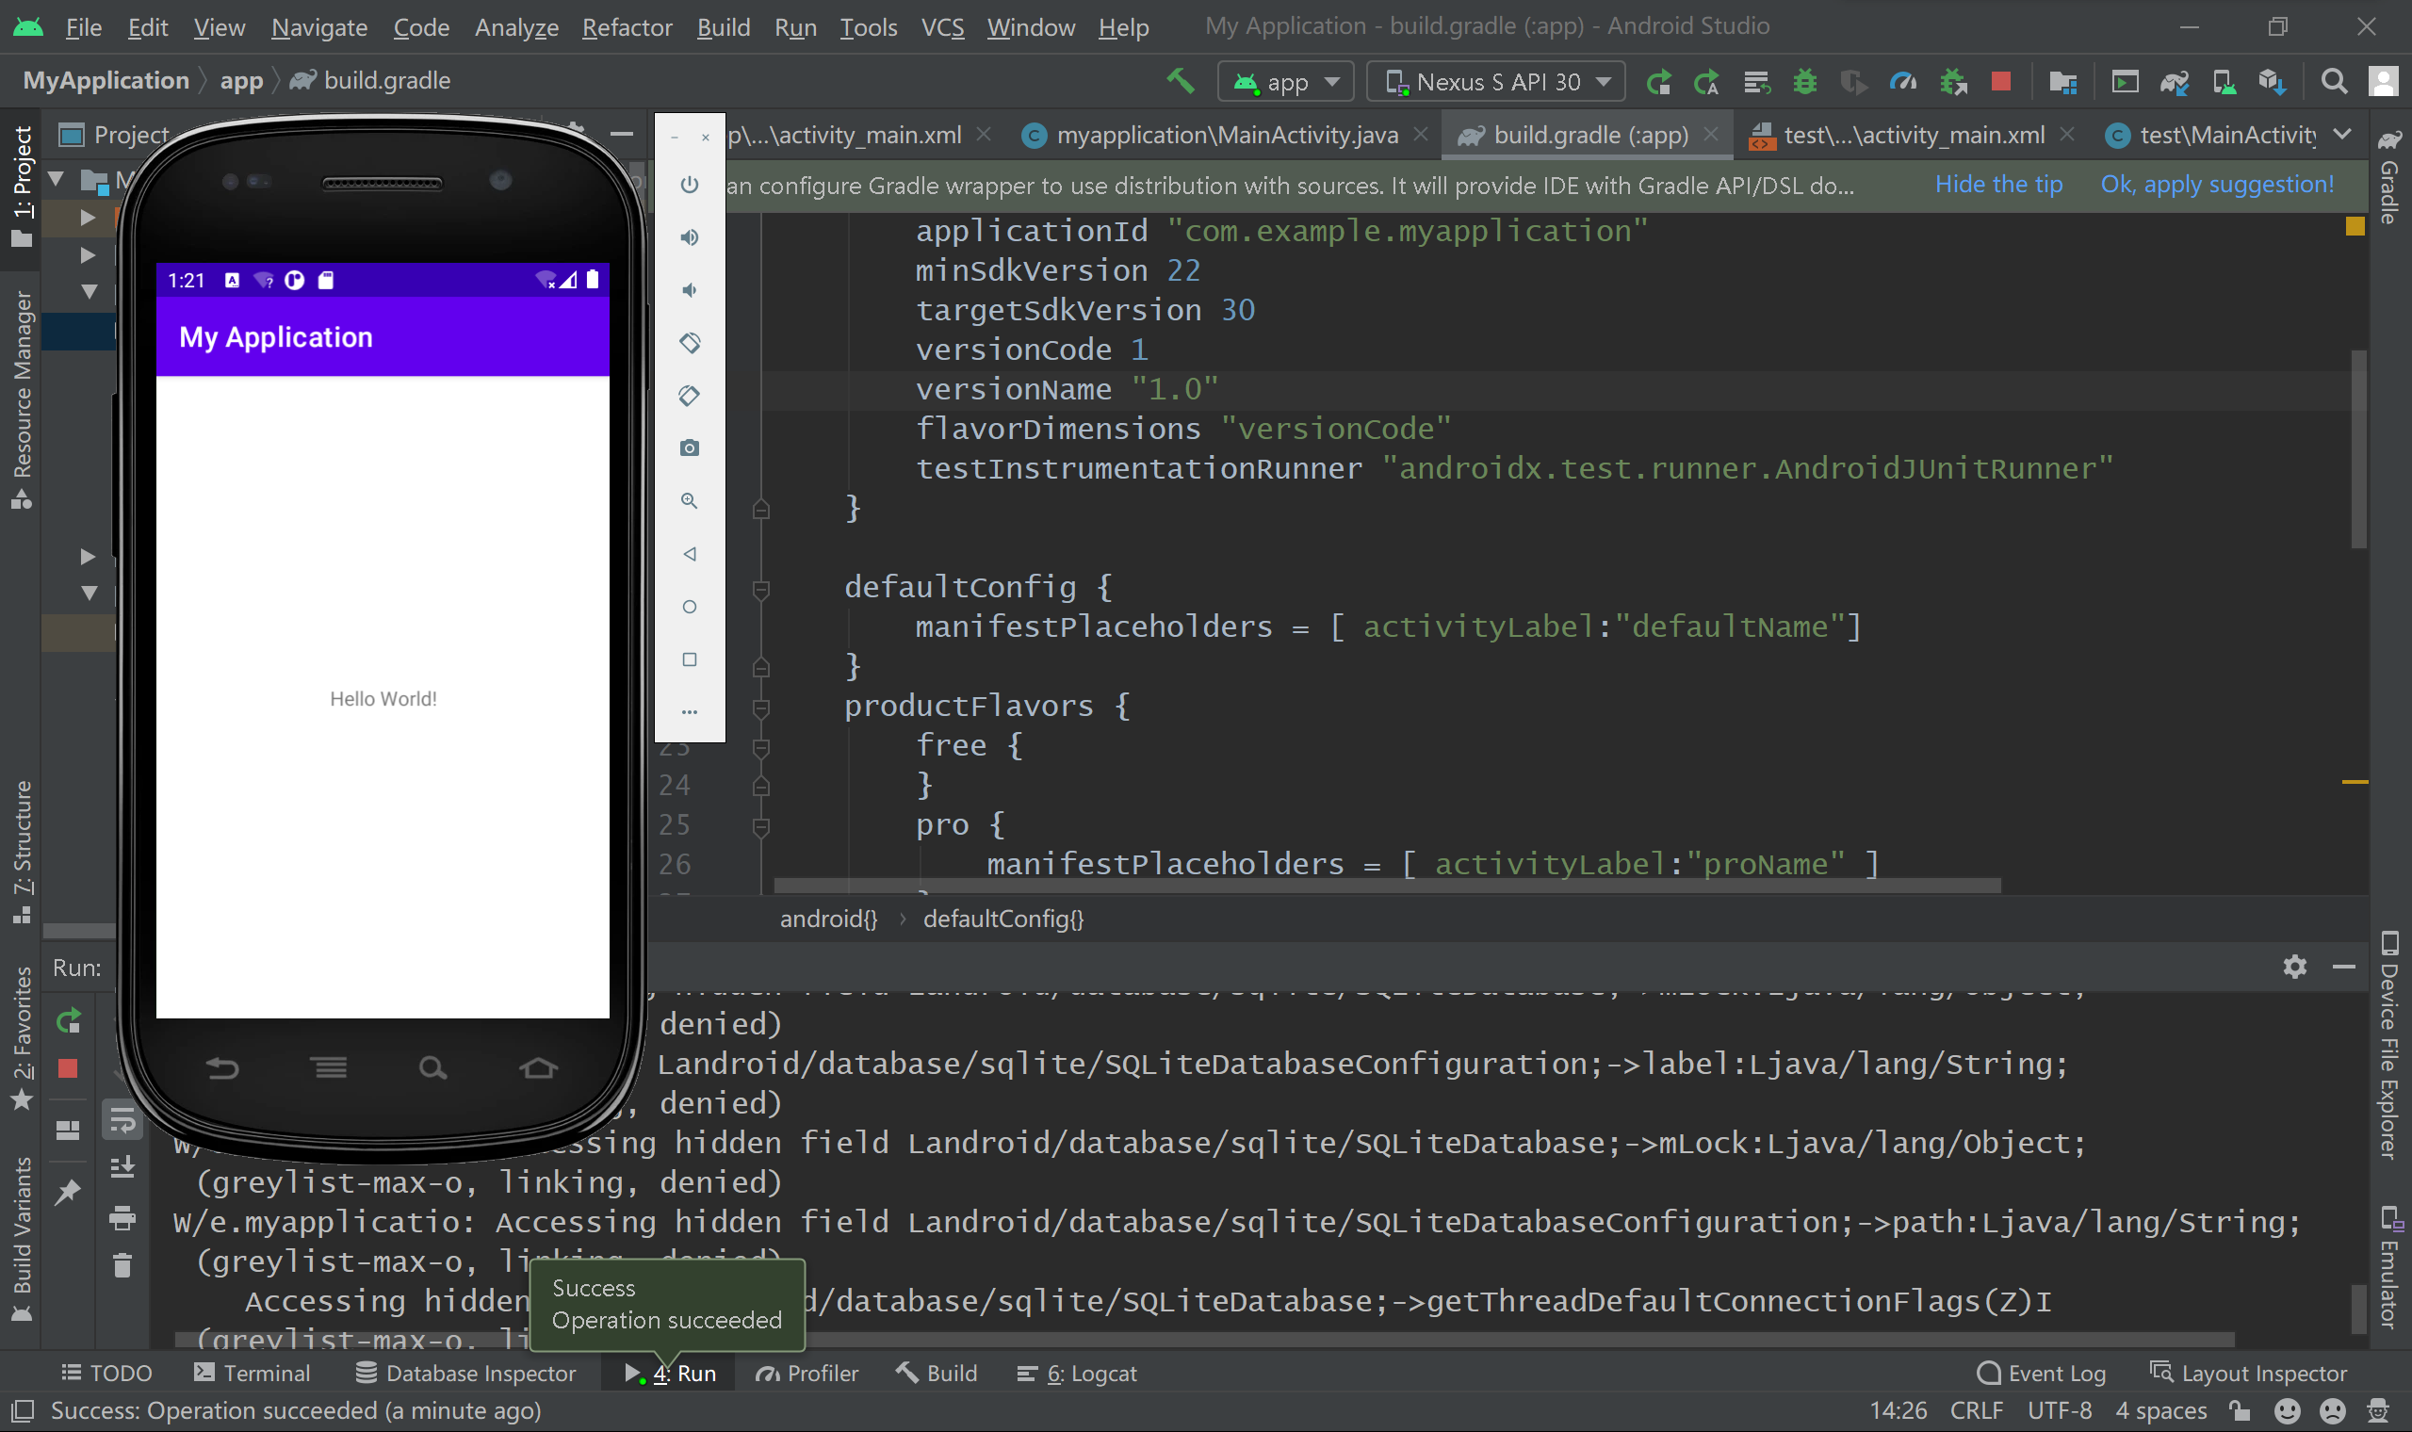Rotate the emulator counterclockwise
The image size is (2412, 1432).
[689, 343]
